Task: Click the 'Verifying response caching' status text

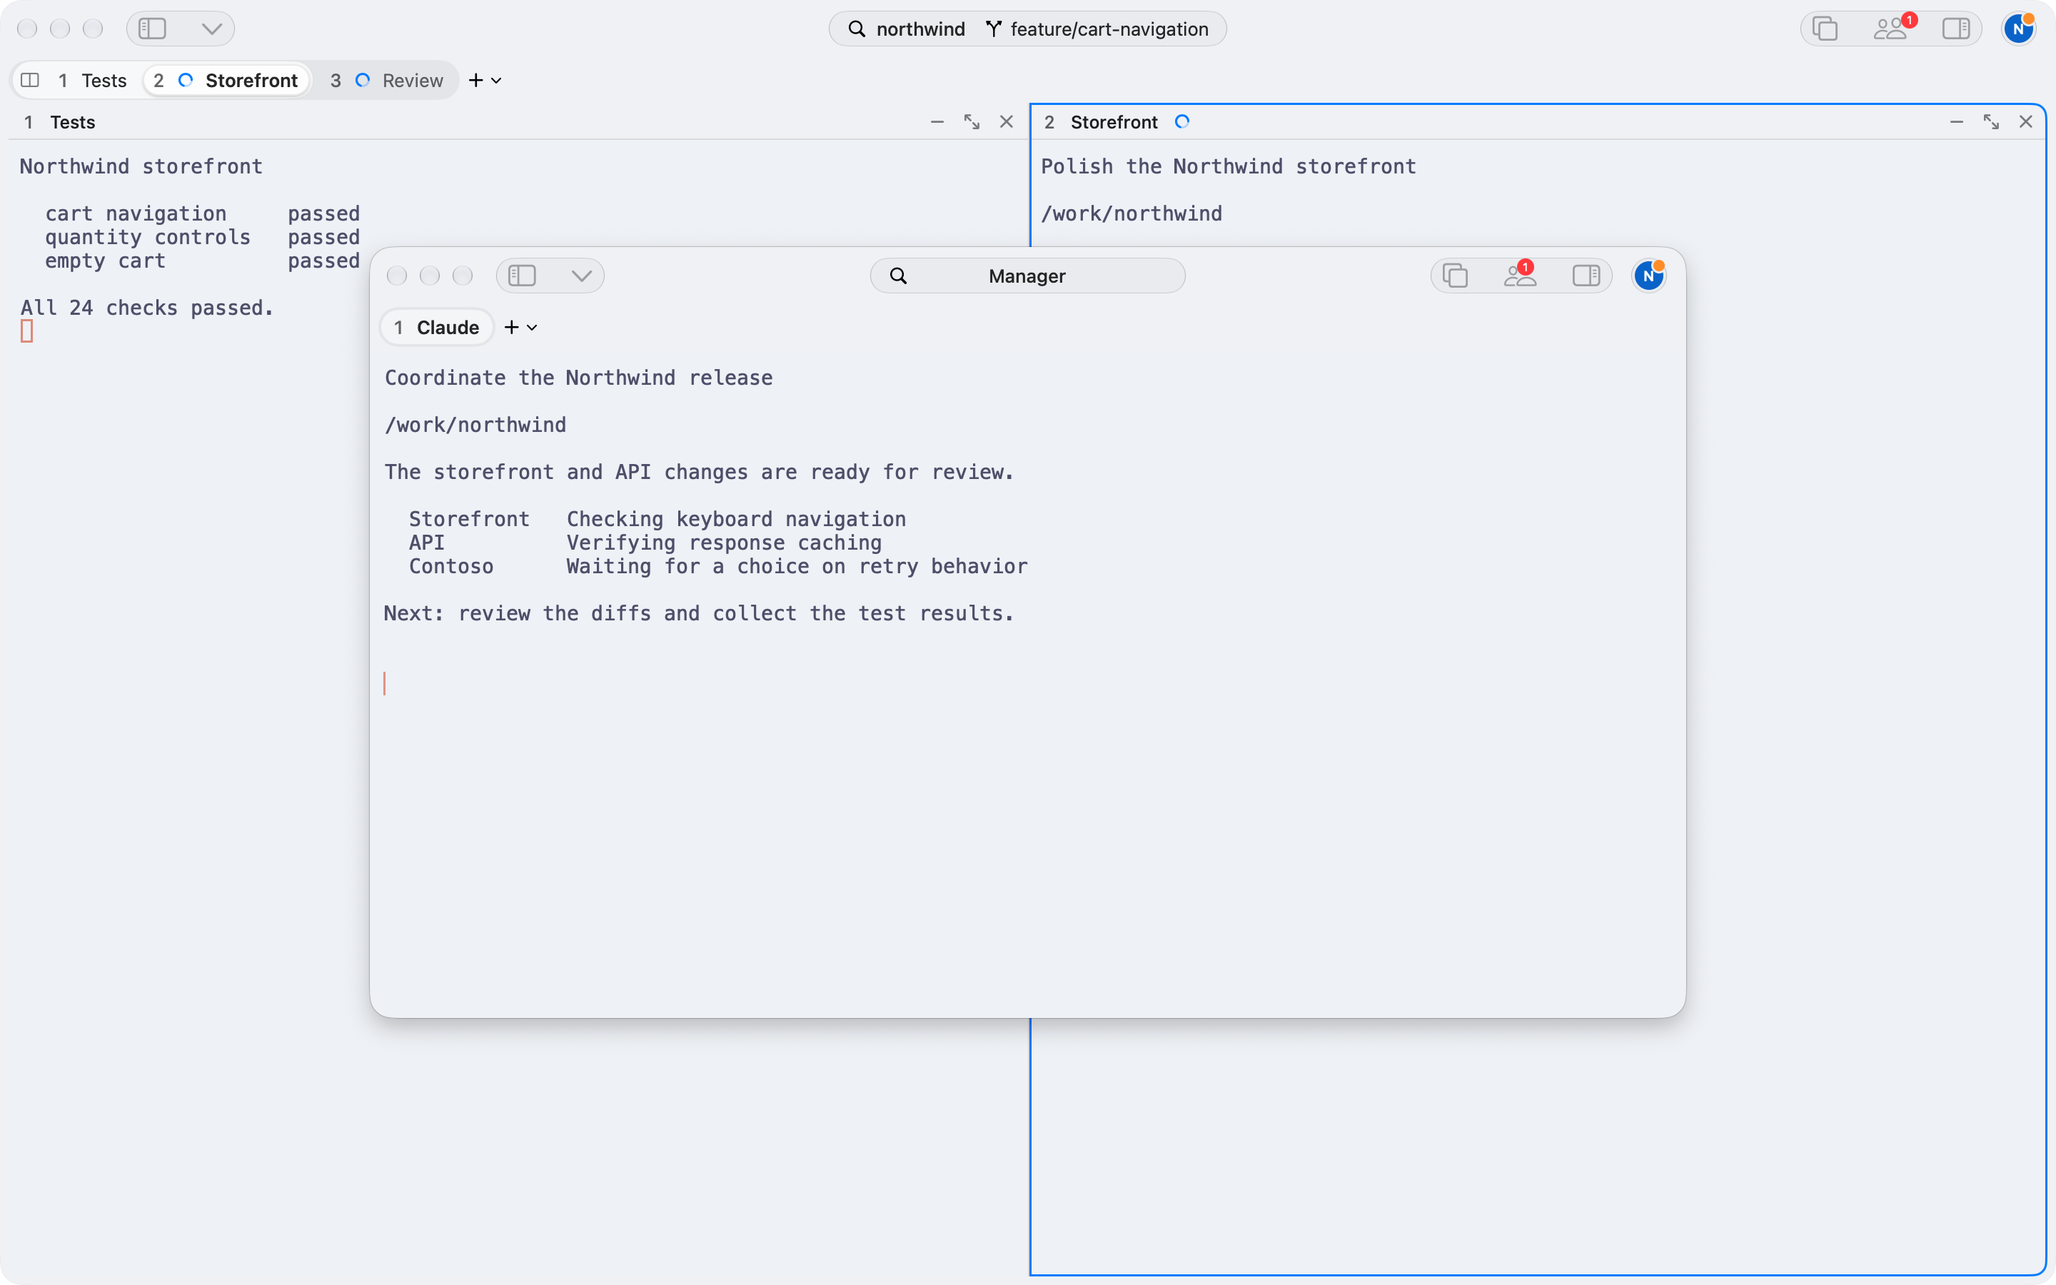Action: 724,543
